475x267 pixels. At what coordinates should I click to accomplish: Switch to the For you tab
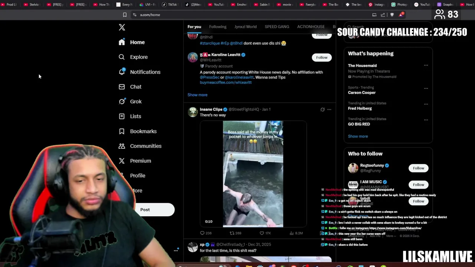(194, 27)
